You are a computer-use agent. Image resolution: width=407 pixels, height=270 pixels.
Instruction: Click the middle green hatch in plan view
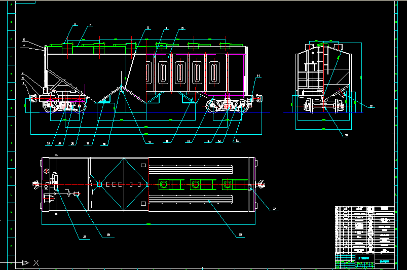click(196, 184)
